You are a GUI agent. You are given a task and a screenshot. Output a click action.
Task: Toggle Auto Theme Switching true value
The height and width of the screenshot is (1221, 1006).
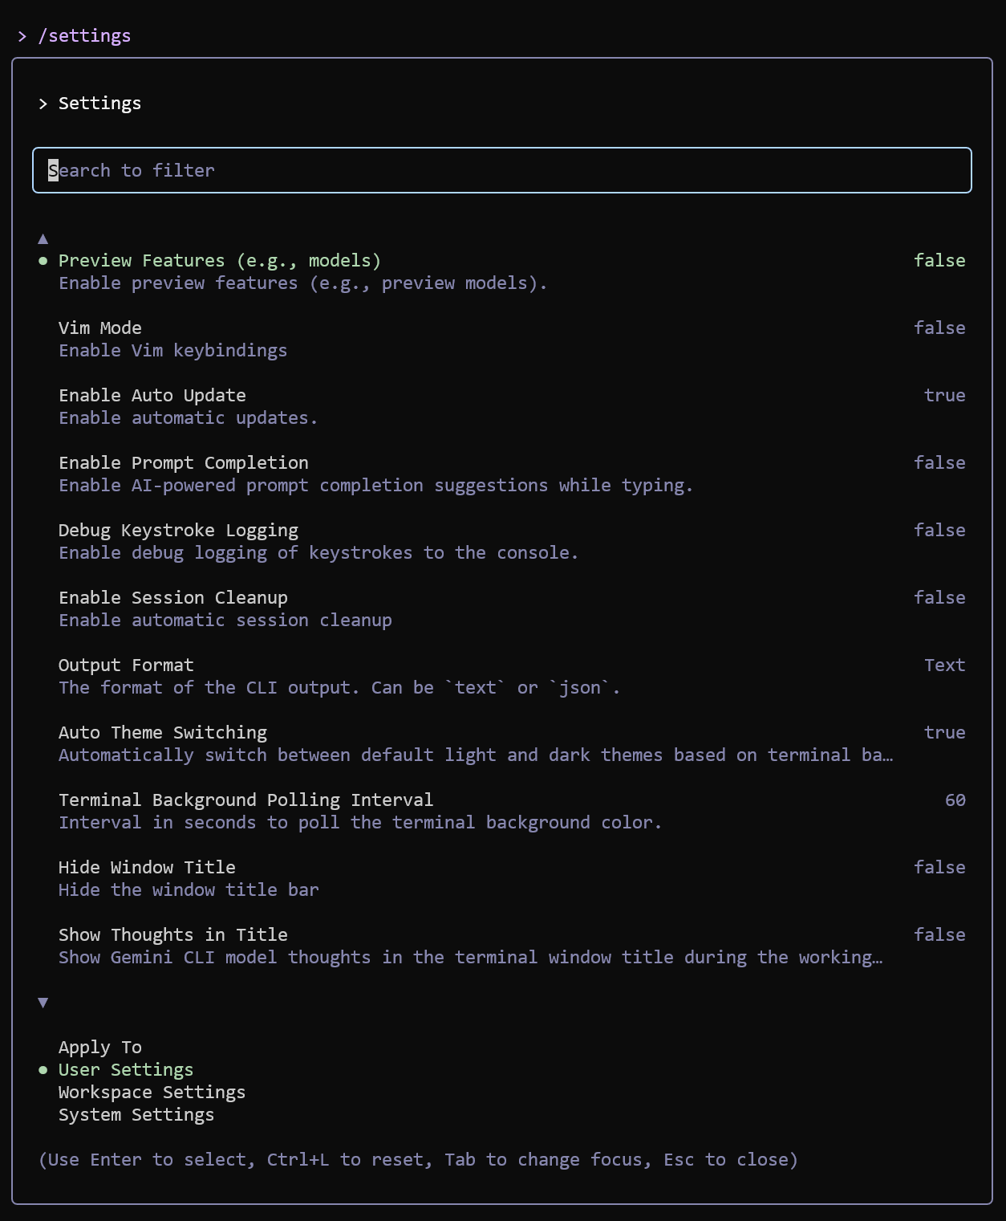[x=943, y=733]
